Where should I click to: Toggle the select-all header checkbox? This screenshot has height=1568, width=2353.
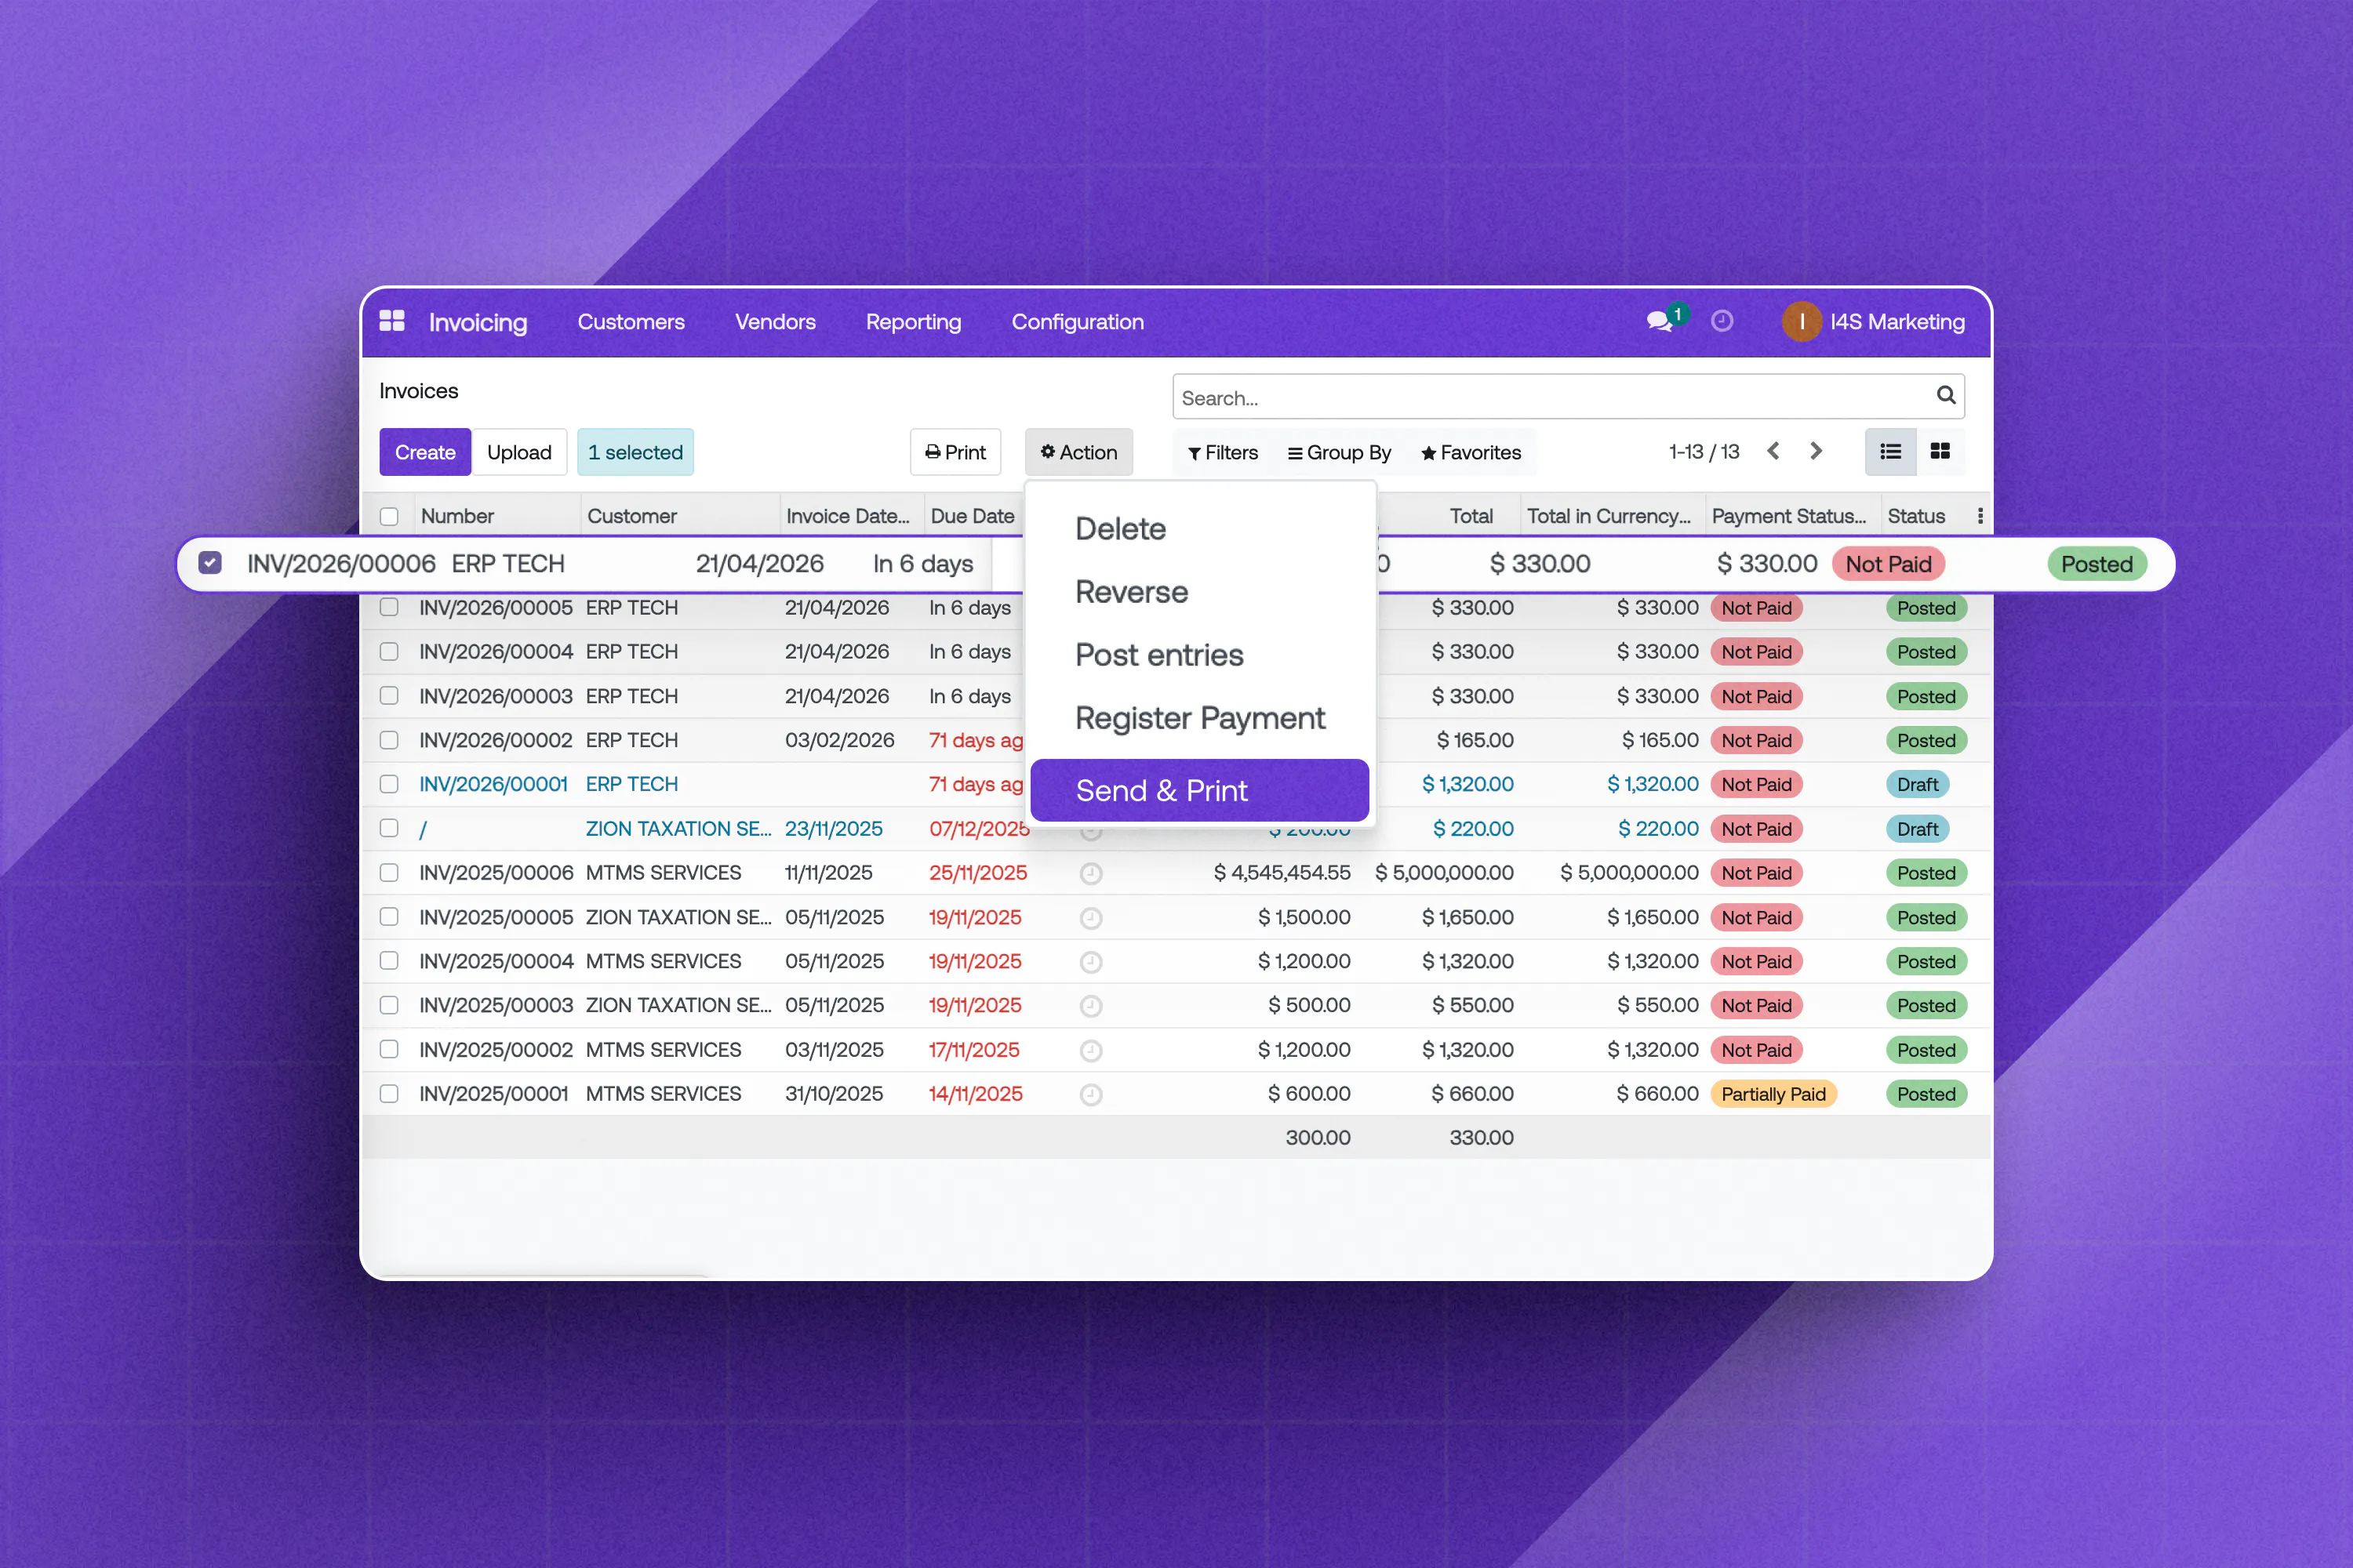(389, 517)
